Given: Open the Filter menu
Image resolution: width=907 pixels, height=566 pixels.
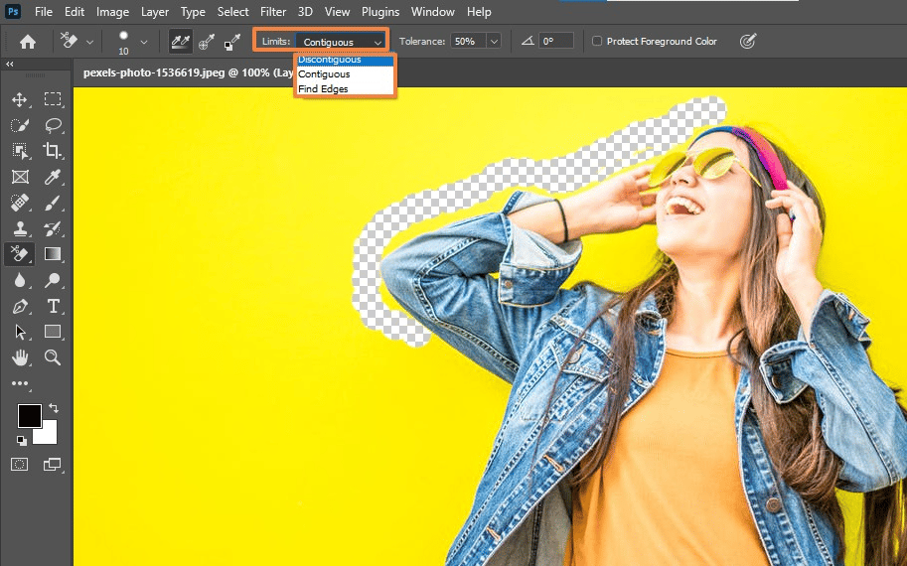Looking at the screenshot, I should (x=275, y=12).
